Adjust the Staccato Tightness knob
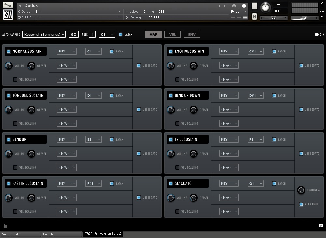Screen dimensions: 326x238 pyautogui.click(x=301, y=190)
